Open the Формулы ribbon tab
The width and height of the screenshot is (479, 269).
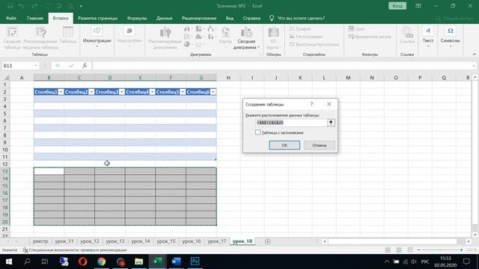click(137, 18)
